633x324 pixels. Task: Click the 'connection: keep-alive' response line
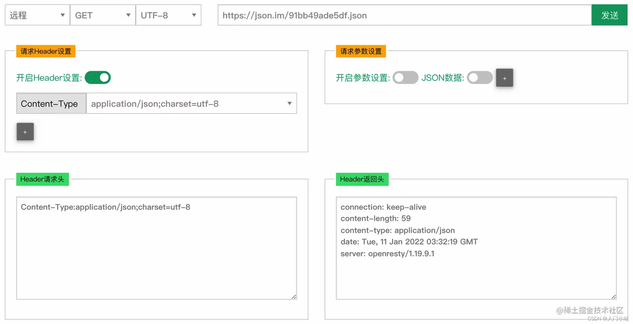(383, 207)
